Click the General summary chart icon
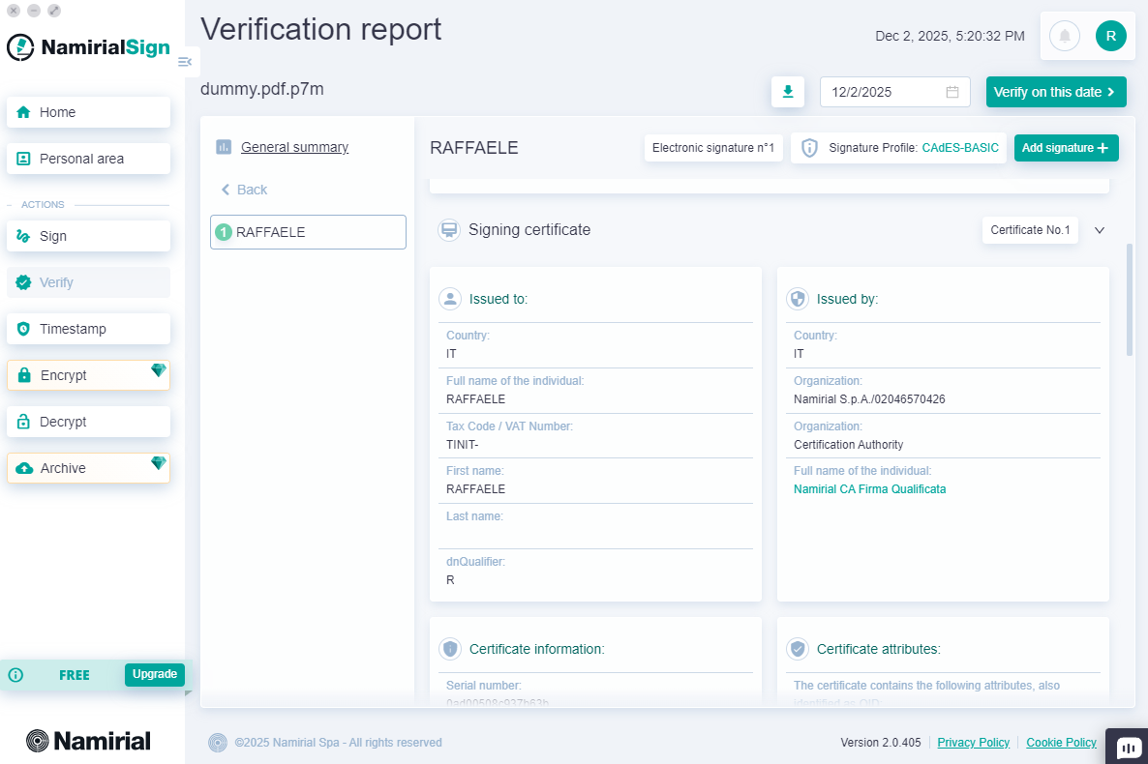 coord(224,147)
